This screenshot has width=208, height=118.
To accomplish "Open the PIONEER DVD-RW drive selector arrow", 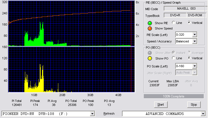I will click(x=92, y=114).
